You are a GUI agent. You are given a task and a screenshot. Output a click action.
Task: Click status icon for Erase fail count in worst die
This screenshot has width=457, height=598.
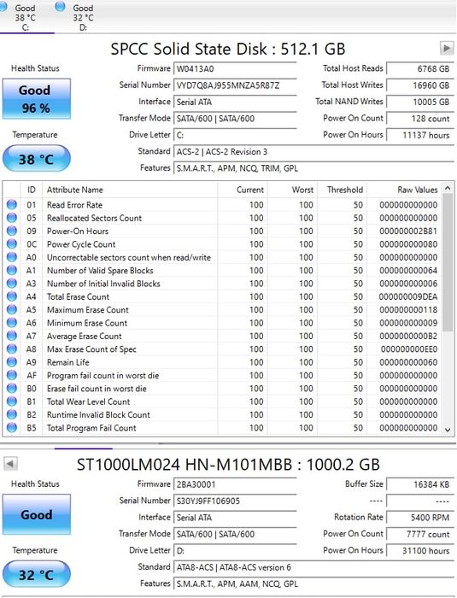12,388
